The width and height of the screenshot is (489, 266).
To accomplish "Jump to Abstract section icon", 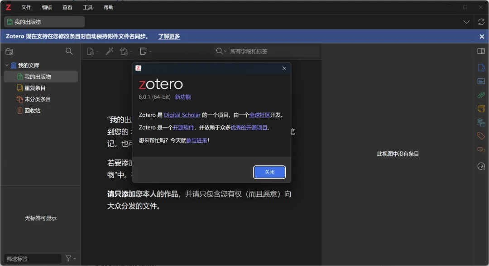I will [481, 81].
